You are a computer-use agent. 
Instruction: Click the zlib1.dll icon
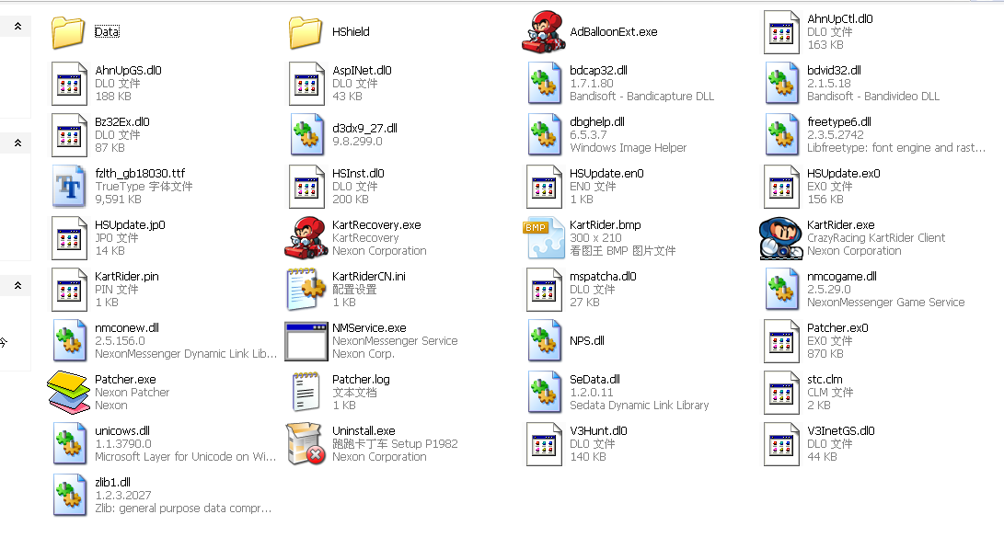(x=69, y=496)
